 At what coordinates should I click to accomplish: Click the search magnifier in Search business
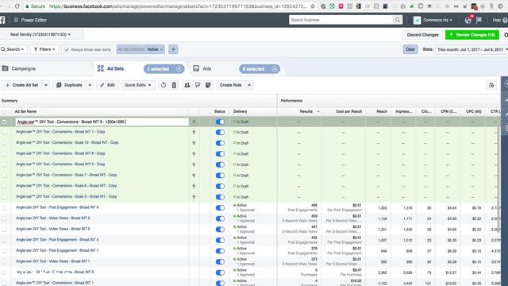[x=398, y=20]
